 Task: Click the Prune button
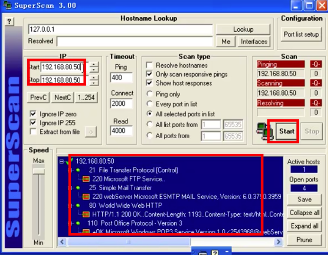(x=304, y=240)
